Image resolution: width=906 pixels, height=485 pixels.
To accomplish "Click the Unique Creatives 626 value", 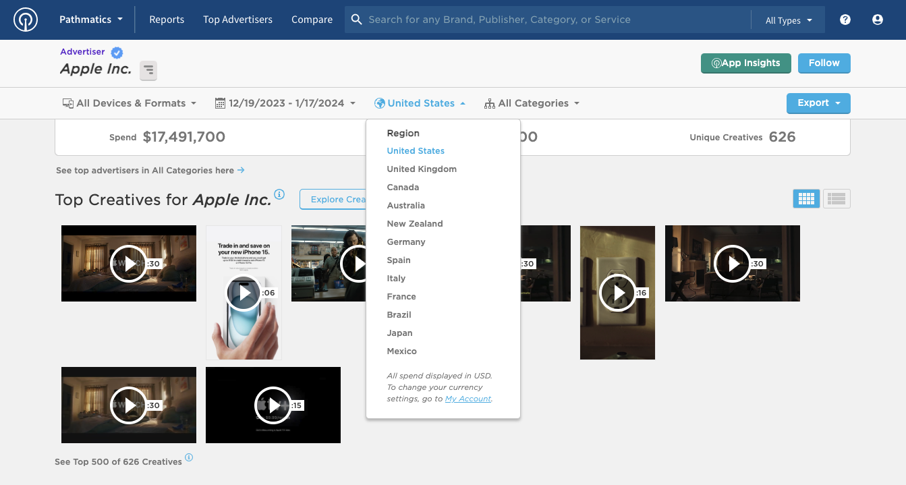I will pos(783,137).
